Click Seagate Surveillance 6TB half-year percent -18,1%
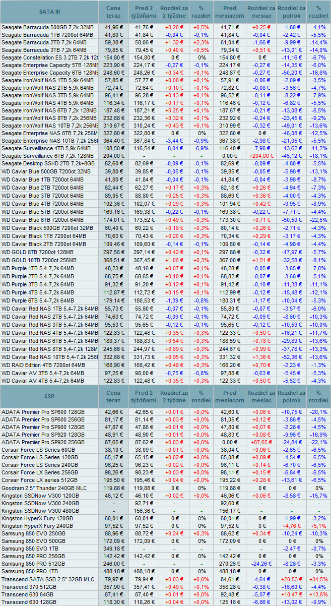Viewport: 331px width, 606px height. click(x=318, y=156)
